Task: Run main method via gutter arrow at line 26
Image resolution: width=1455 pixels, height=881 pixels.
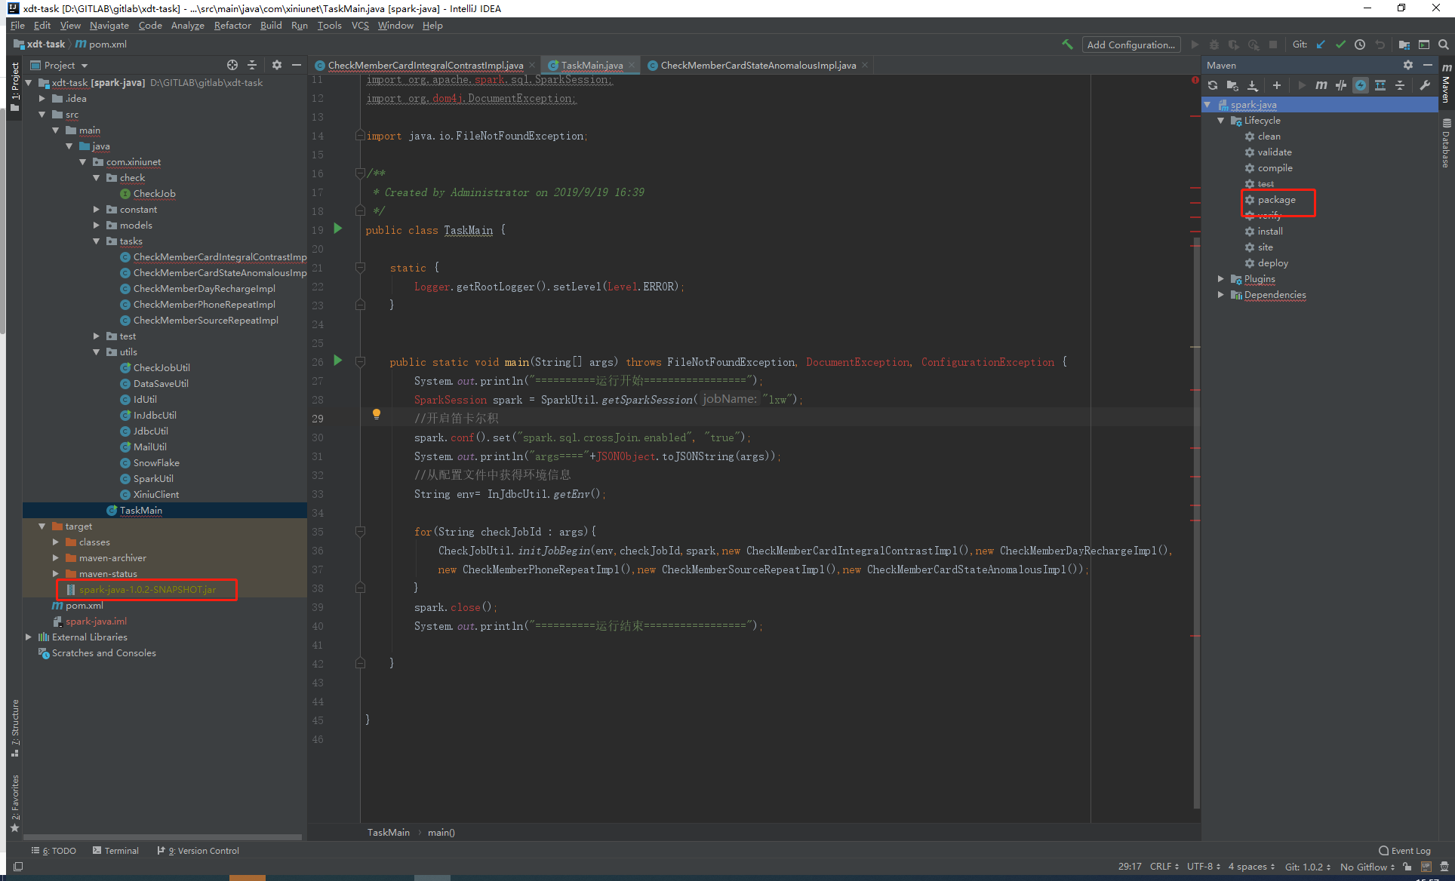Action: pyautogui.click(x=338, y=361)
